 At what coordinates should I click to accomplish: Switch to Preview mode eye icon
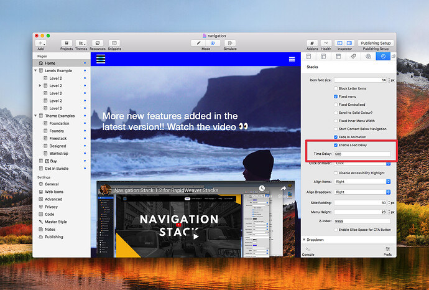click(213, 43)
